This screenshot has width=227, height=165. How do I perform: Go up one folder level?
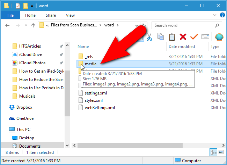tap(33, 25)
